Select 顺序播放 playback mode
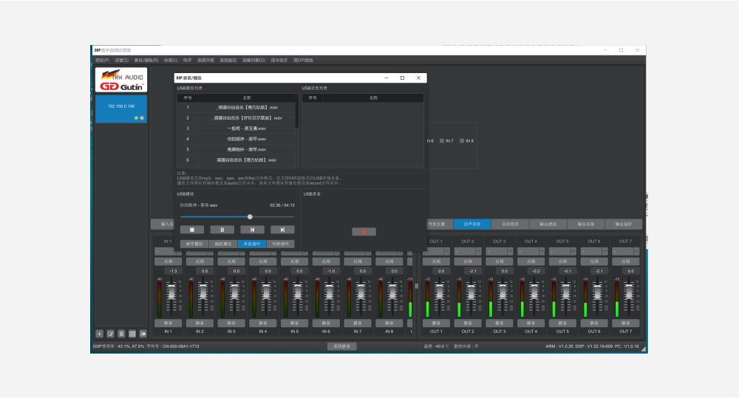Screen dimensions: 739x398 point(194,244)
